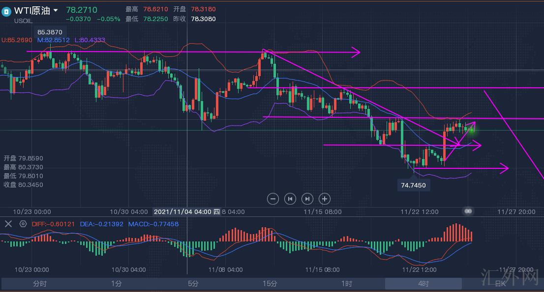Switch to 分时 timeframe tab
This screenshot has width=544, height=292.
40,284
